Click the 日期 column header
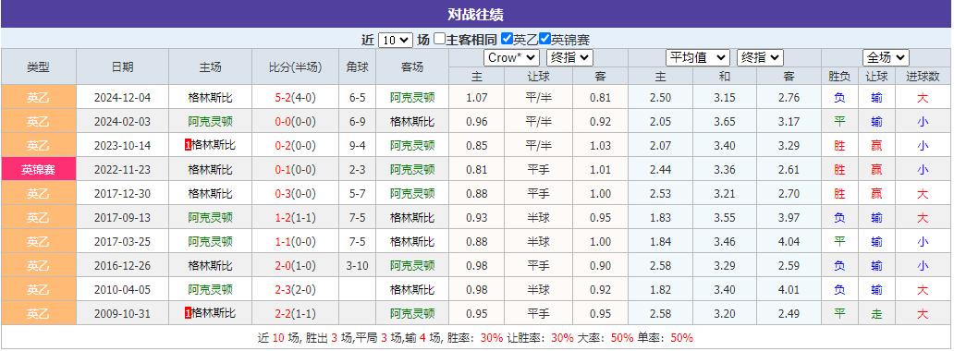954x351 pixels. click(x=122, y=67)
